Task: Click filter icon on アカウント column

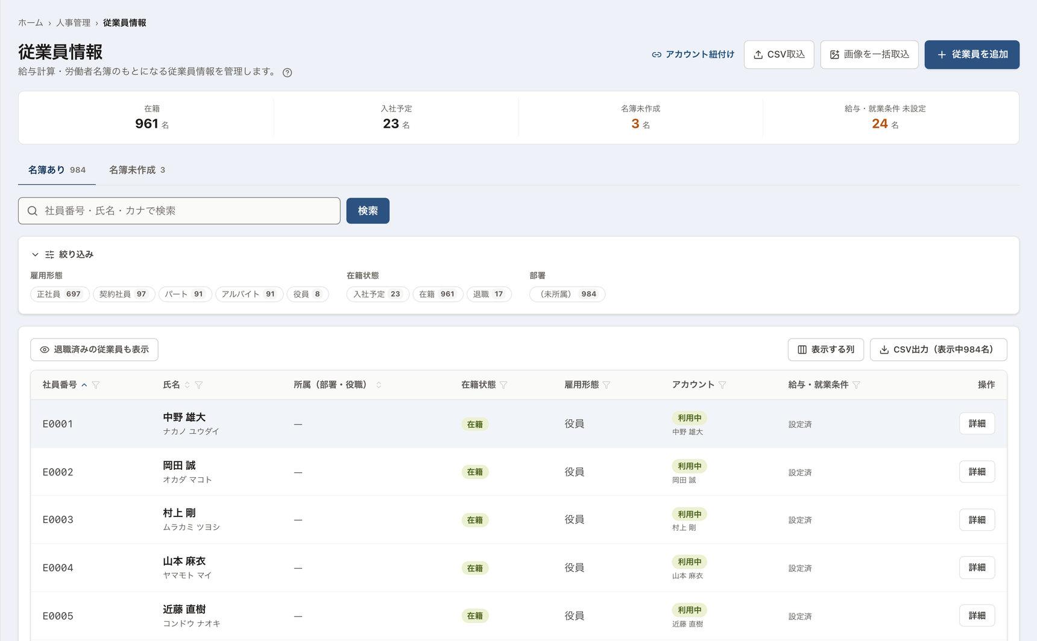Action: click(722, 385)
